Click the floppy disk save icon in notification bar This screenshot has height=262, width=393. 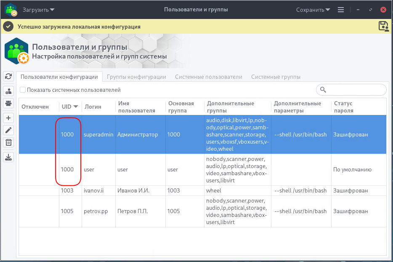[383, 26]
